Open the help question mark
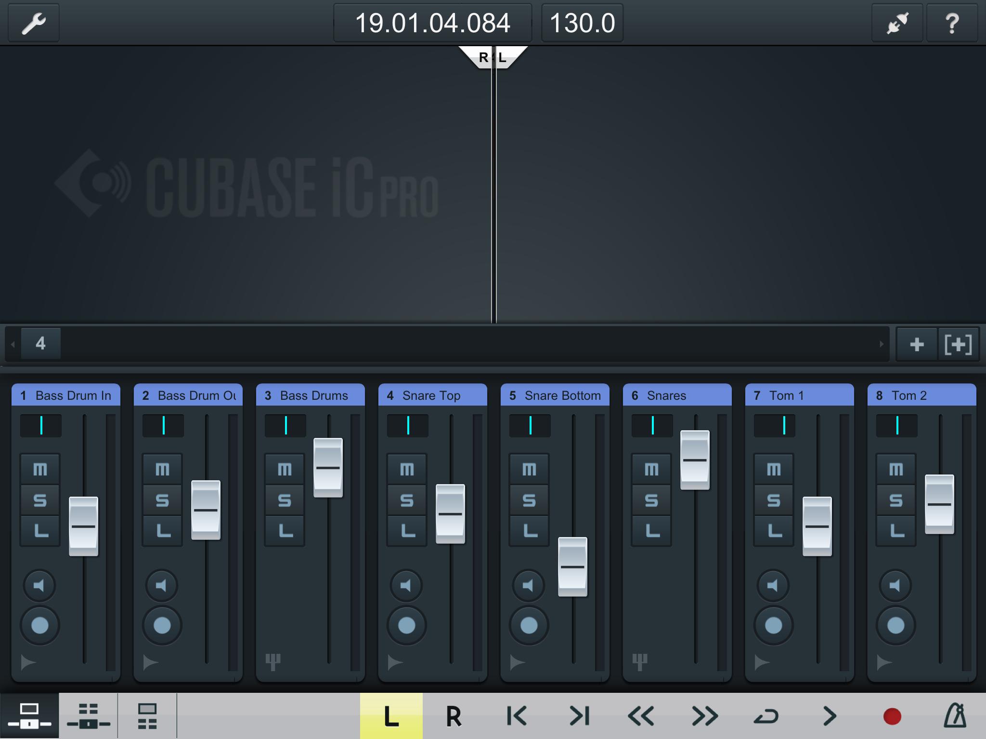986x739 pixels. pyautogui.click(x=952, y=23)
